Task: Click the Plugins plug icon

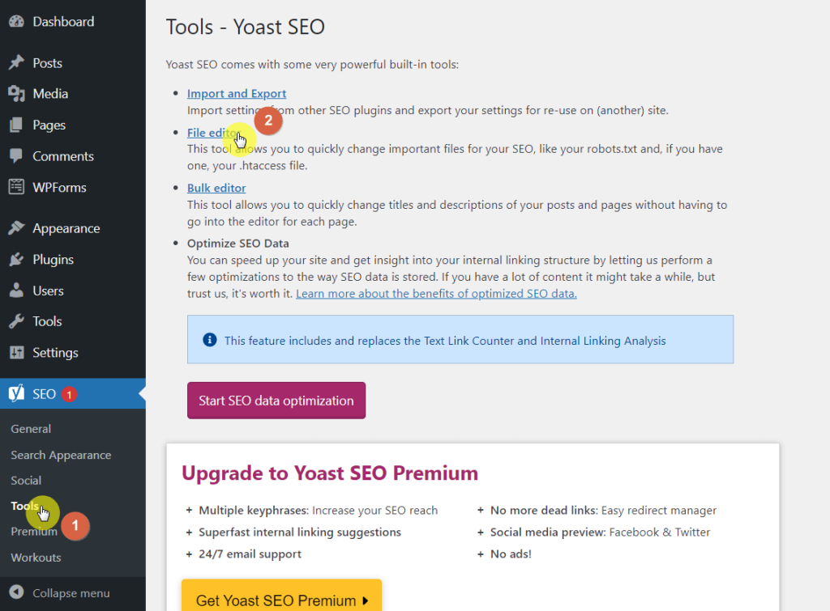Action: [16, 260]
